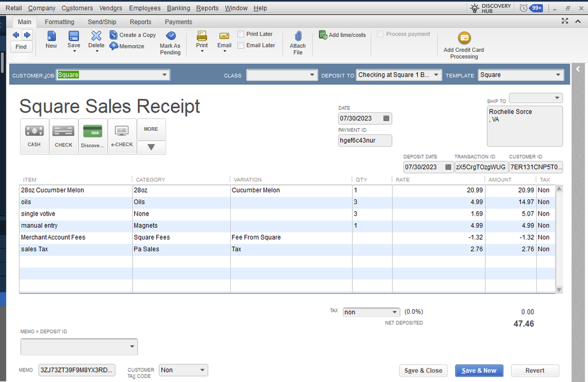Click the Revert button

click(534, 371)
